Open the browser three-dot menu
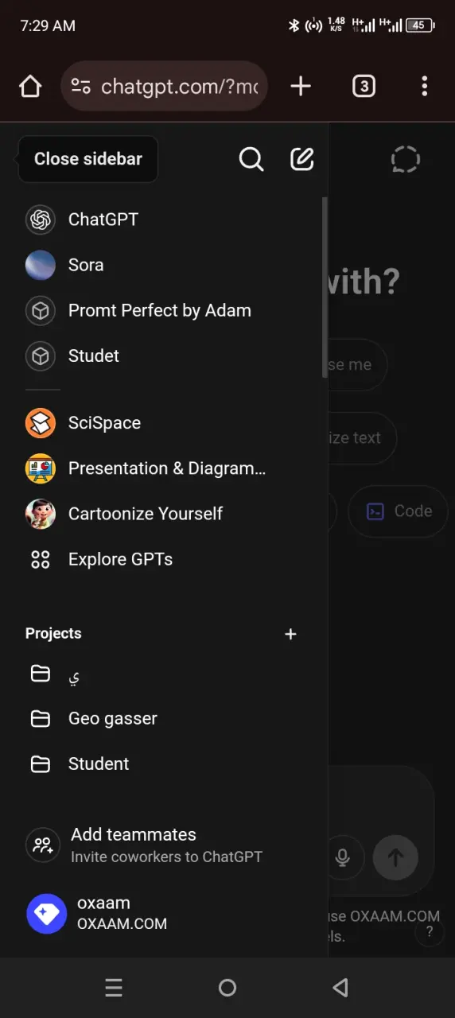 tap(425, 86)
